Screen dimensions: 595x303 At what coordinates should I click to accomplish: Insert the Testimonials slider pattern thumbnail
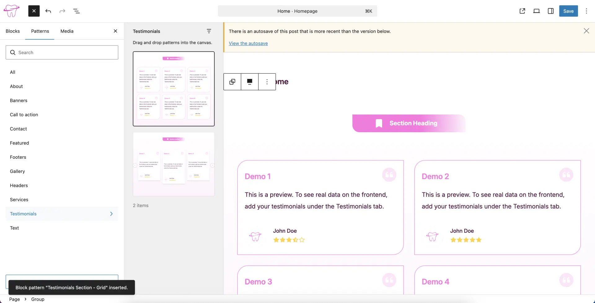click(174, 164)
